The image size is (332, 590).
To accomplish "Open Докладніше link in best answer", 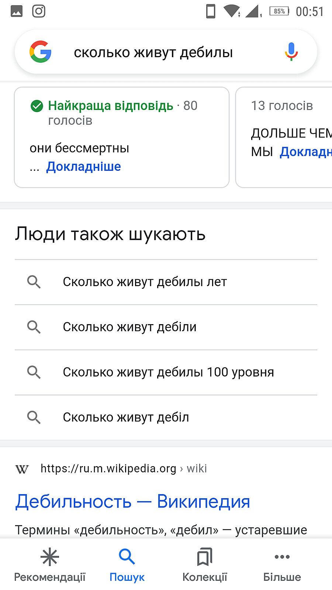I will pyautogui.click(x=83, y=167).
